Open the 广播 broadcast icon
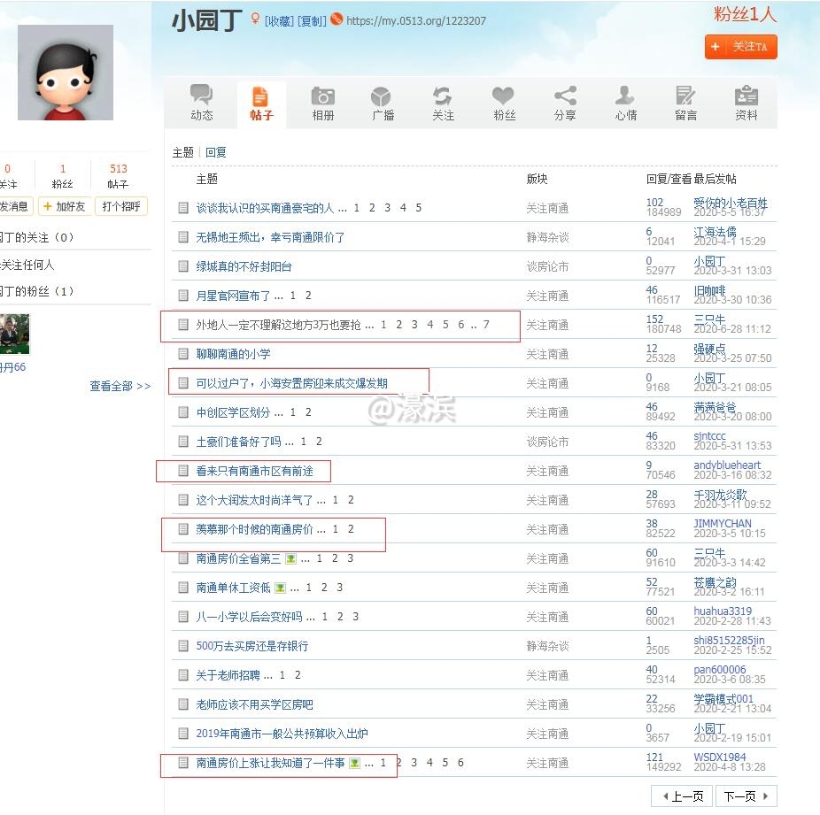 pos(383,102)
